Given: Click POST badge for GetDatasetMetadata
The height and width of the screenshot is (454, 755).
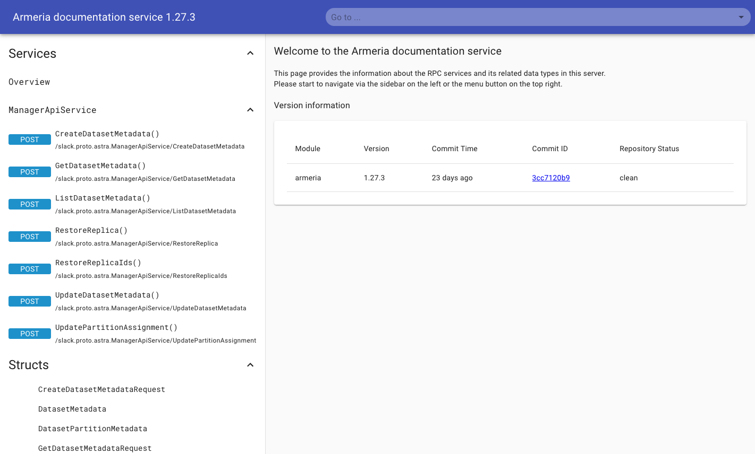Looking at the screenshot, I should (x=30, y=172).
